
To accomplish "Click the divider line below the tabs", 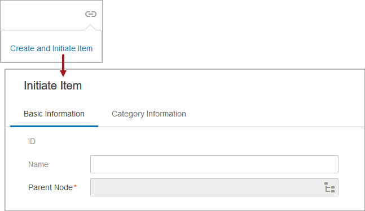I will 231,127.
